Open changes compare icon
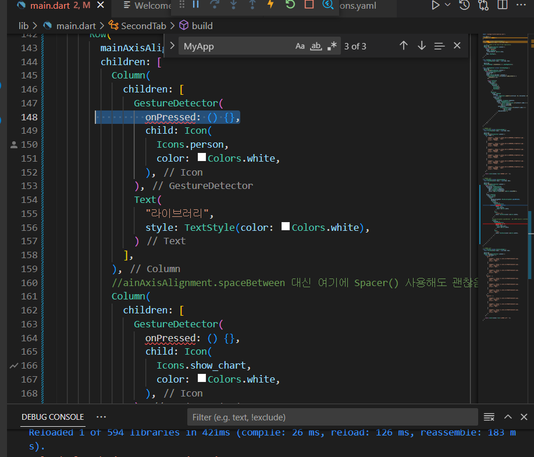Screen dimensions: 534x457 (483, 5)
